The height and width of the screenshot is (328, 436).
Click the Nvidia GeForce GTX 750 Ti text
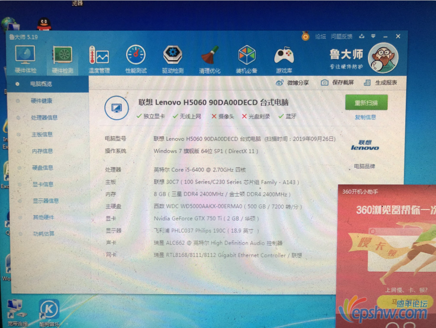point(206,218)
